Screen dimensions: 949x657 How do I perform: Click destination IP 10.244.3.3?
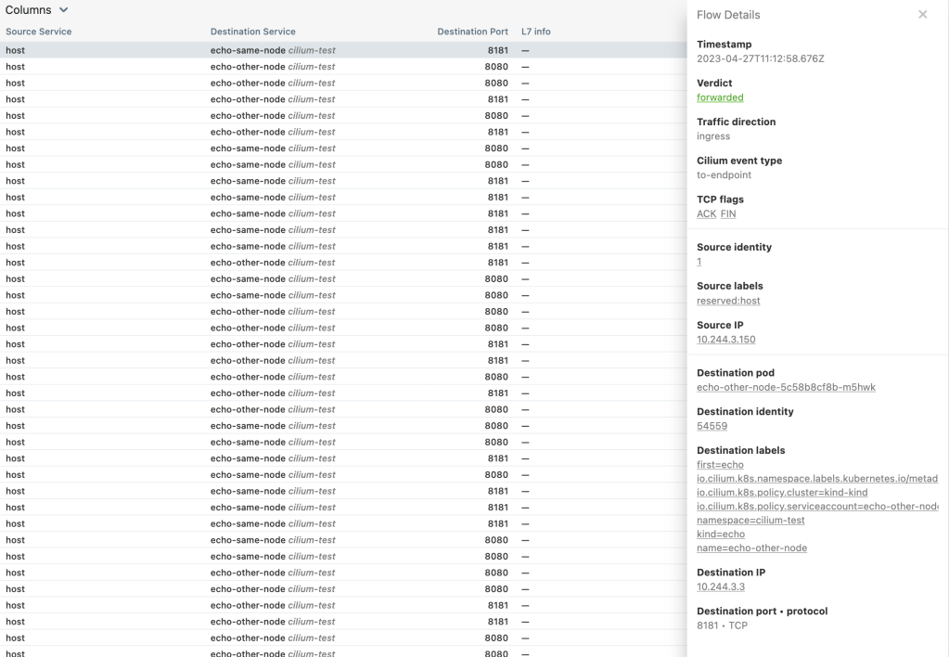click(x=721, y=587)
